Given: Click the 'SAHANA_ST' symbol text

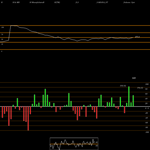Looking at the screenshot, I should [103, 2].
